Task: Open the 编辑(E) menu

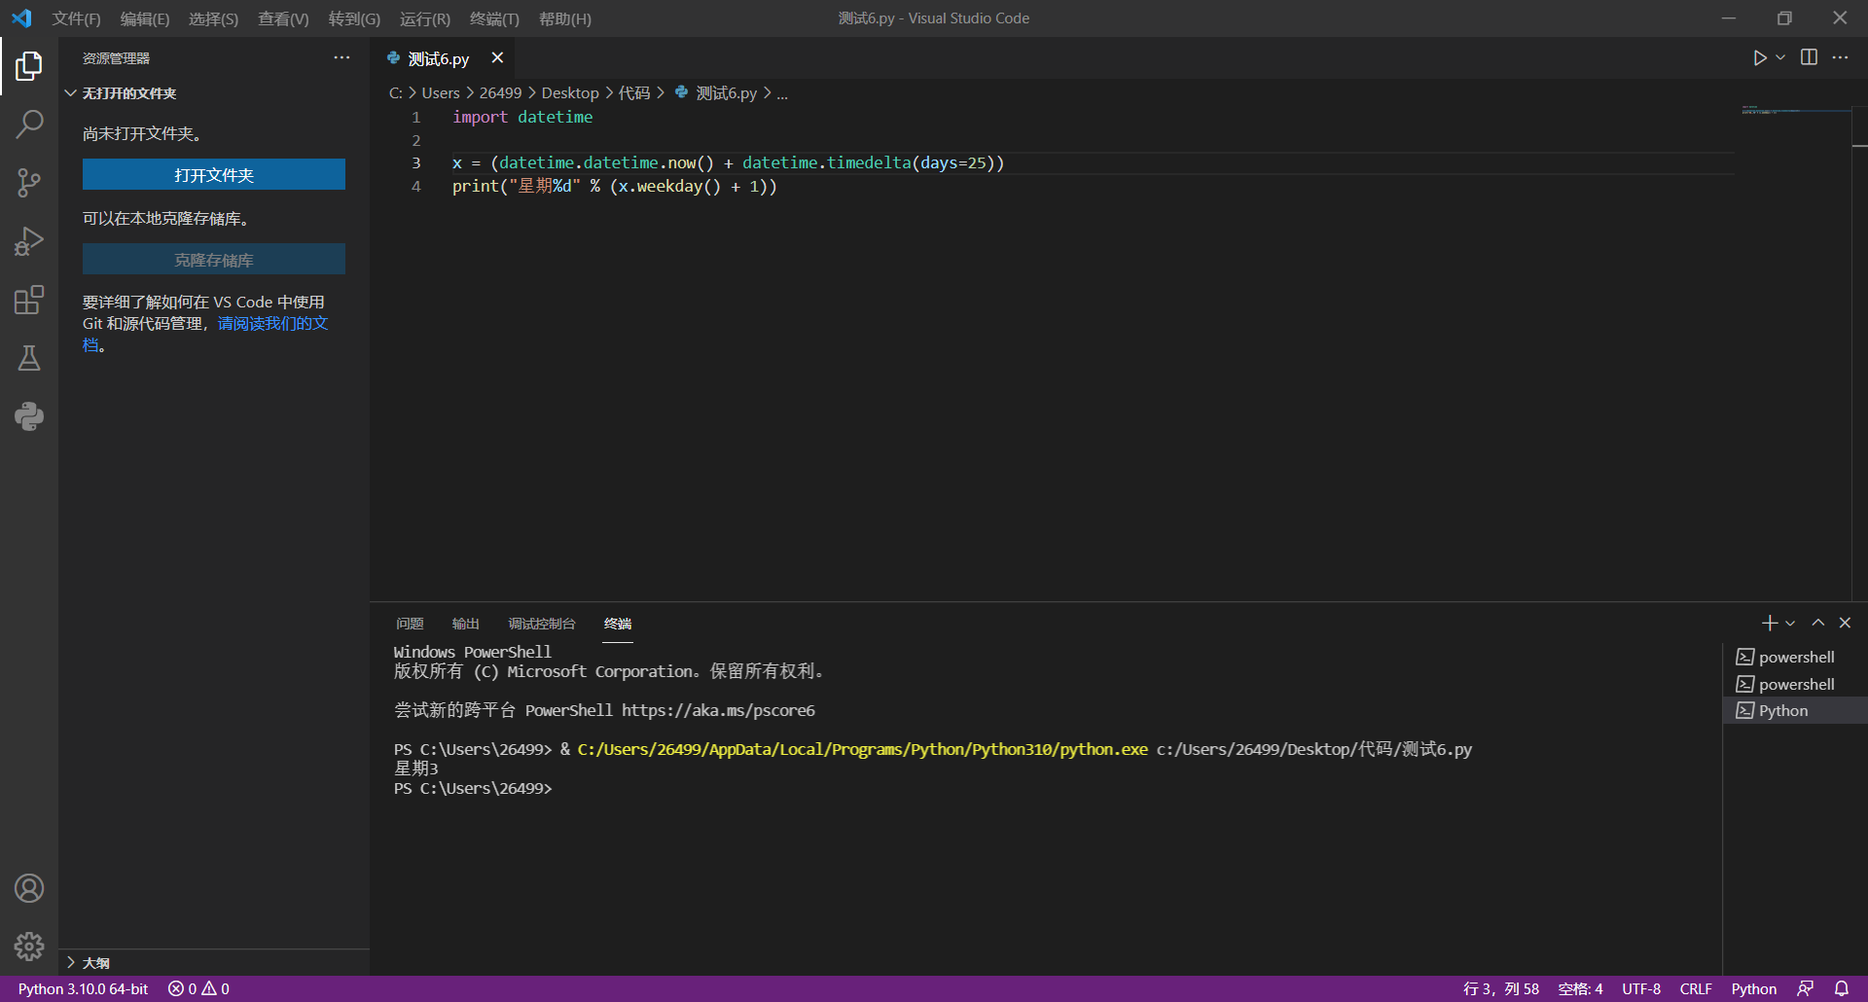Action: click(145, 18)
